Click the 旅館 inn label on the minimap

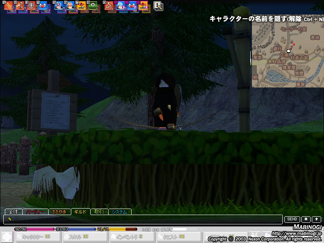[299, 73]
